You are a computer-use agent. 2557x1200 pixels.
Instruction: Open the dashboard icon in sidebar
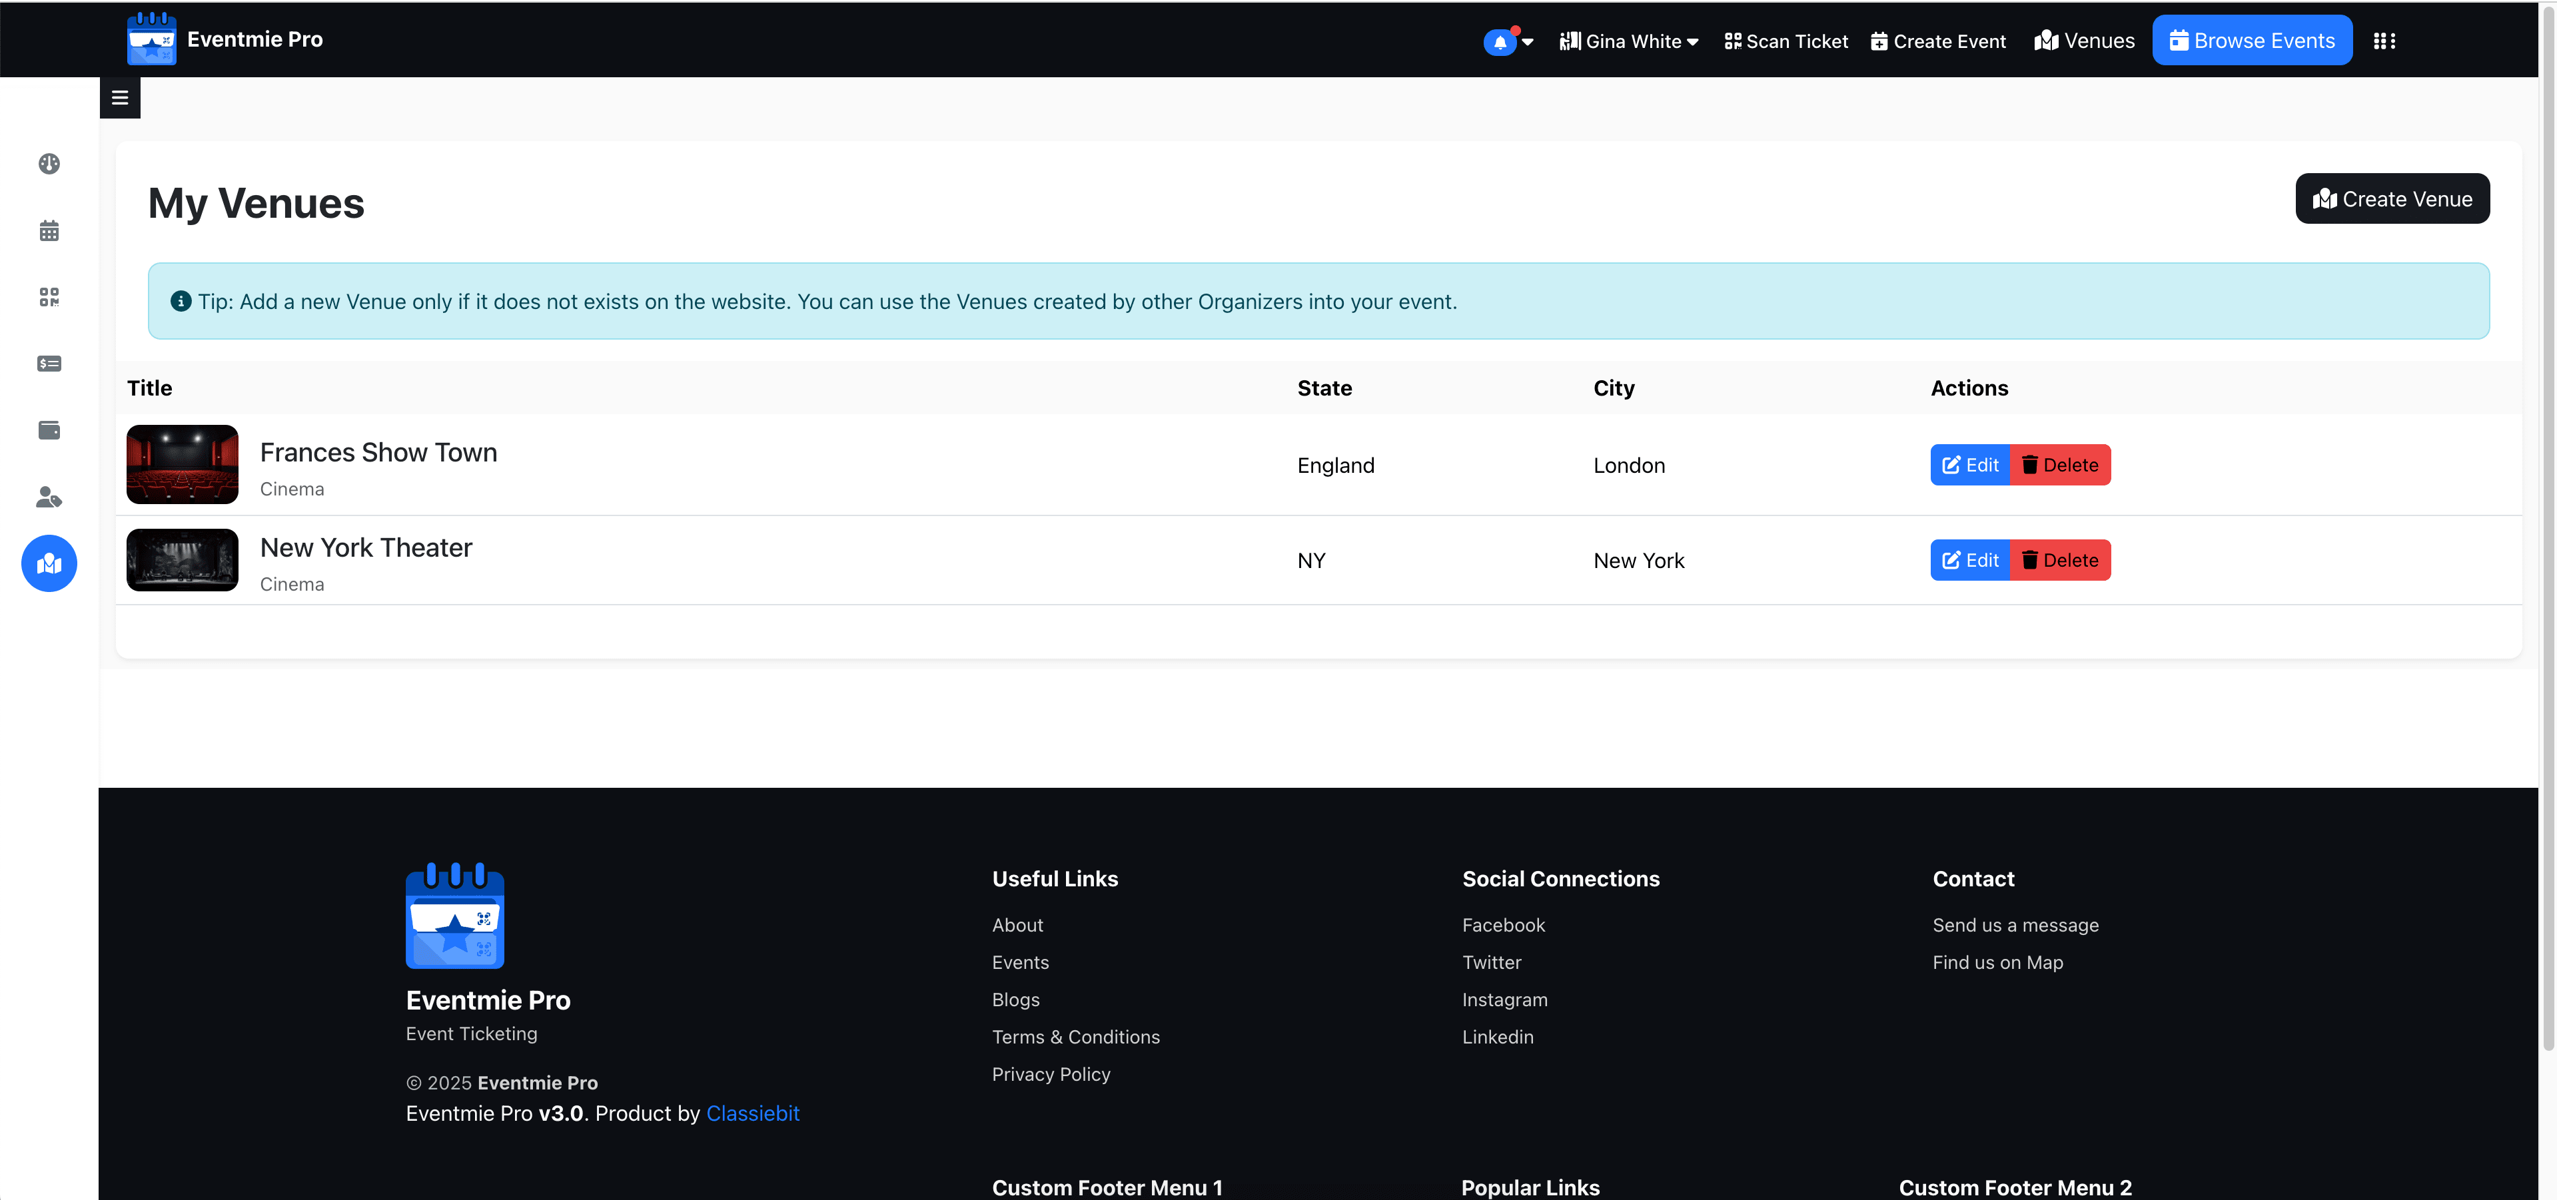click(x=49, y=164)
